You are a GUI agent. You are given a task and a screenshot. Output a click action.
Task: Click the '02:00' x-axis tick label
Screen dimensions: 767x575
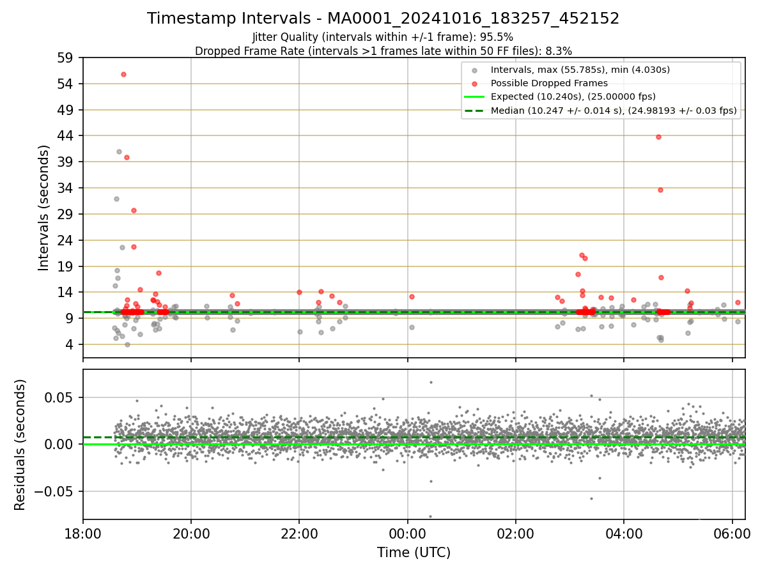pyautogui.click(x=516, y=533)
